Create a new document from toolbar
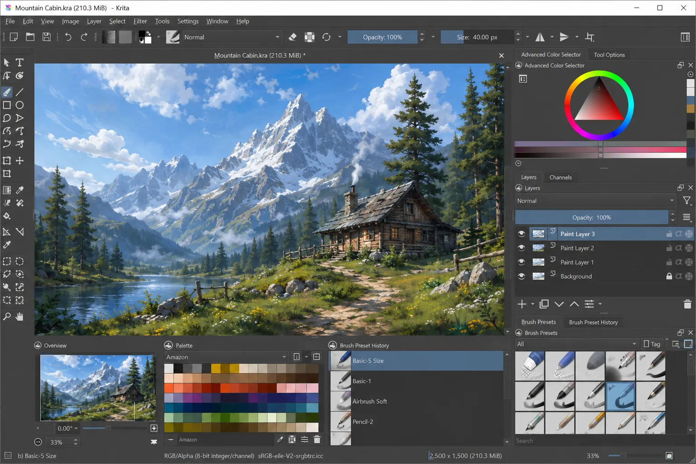696x464 pixels. click(14, 37)
